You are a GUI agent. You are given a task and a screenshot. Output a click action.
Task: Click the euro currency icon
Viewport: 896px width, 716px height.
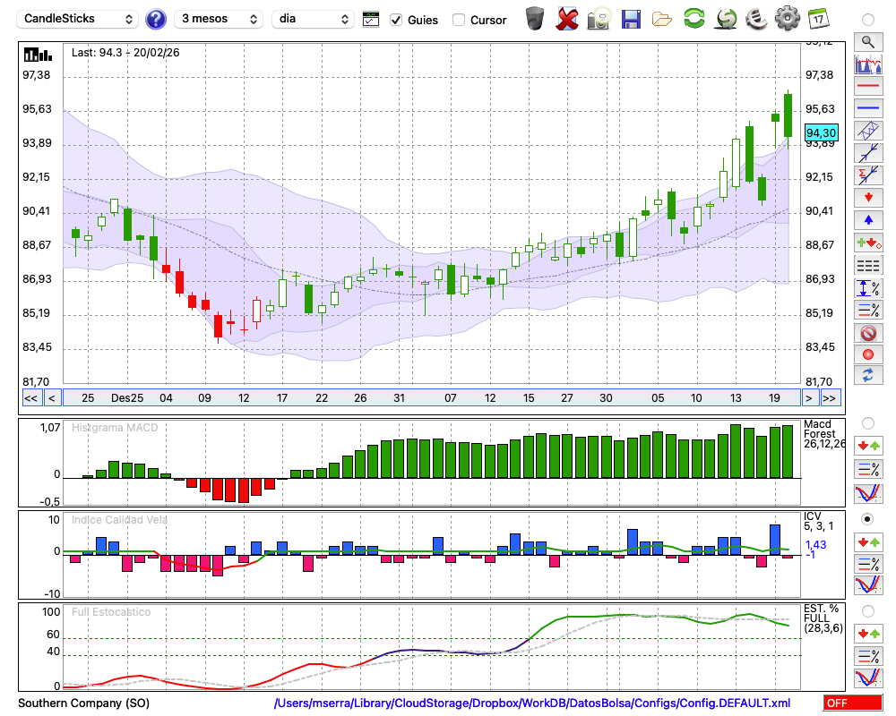coord(756,19)
